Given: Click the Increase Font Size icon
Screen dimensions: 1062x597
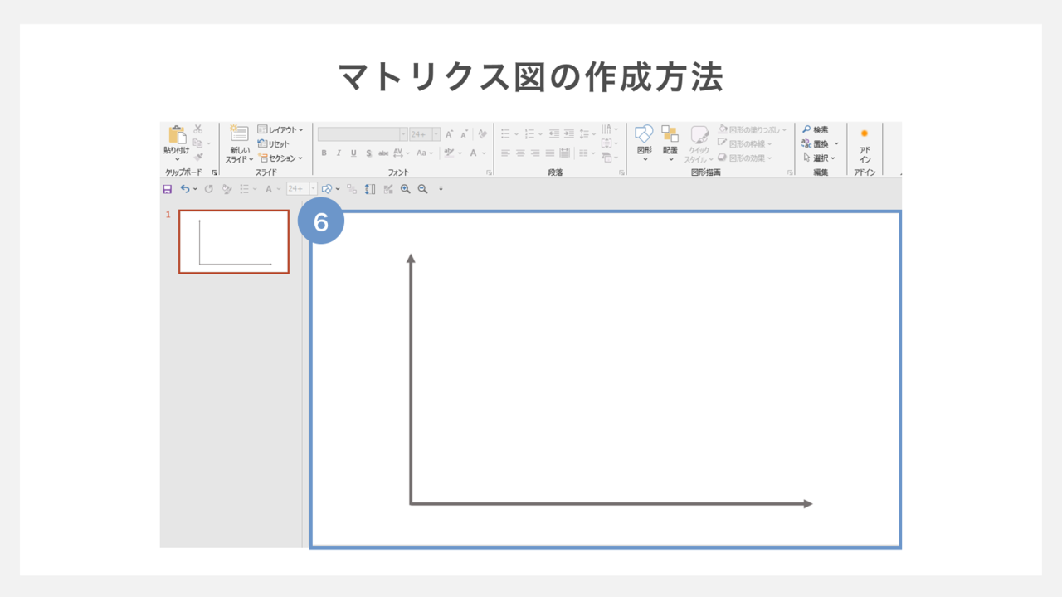Looking at the screenshot, I should tap(450, 133).
